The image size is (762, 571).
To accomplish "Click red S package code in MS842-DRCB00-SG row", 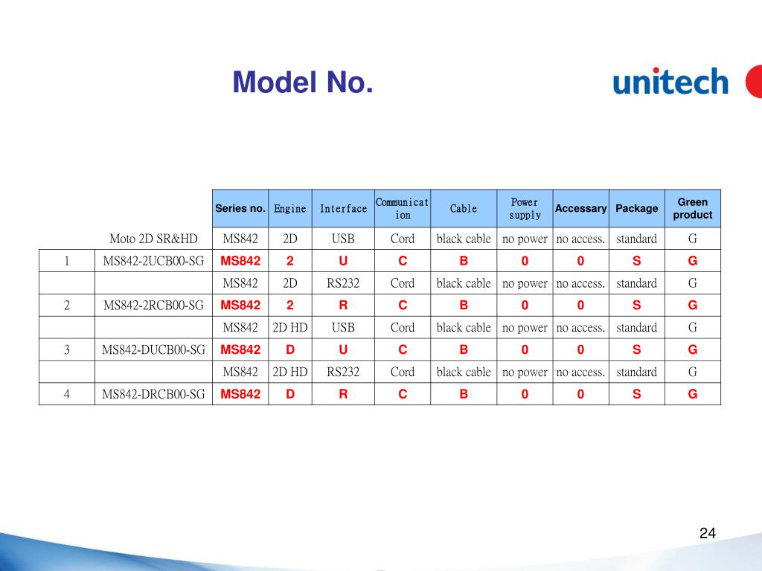I will 637,394.
